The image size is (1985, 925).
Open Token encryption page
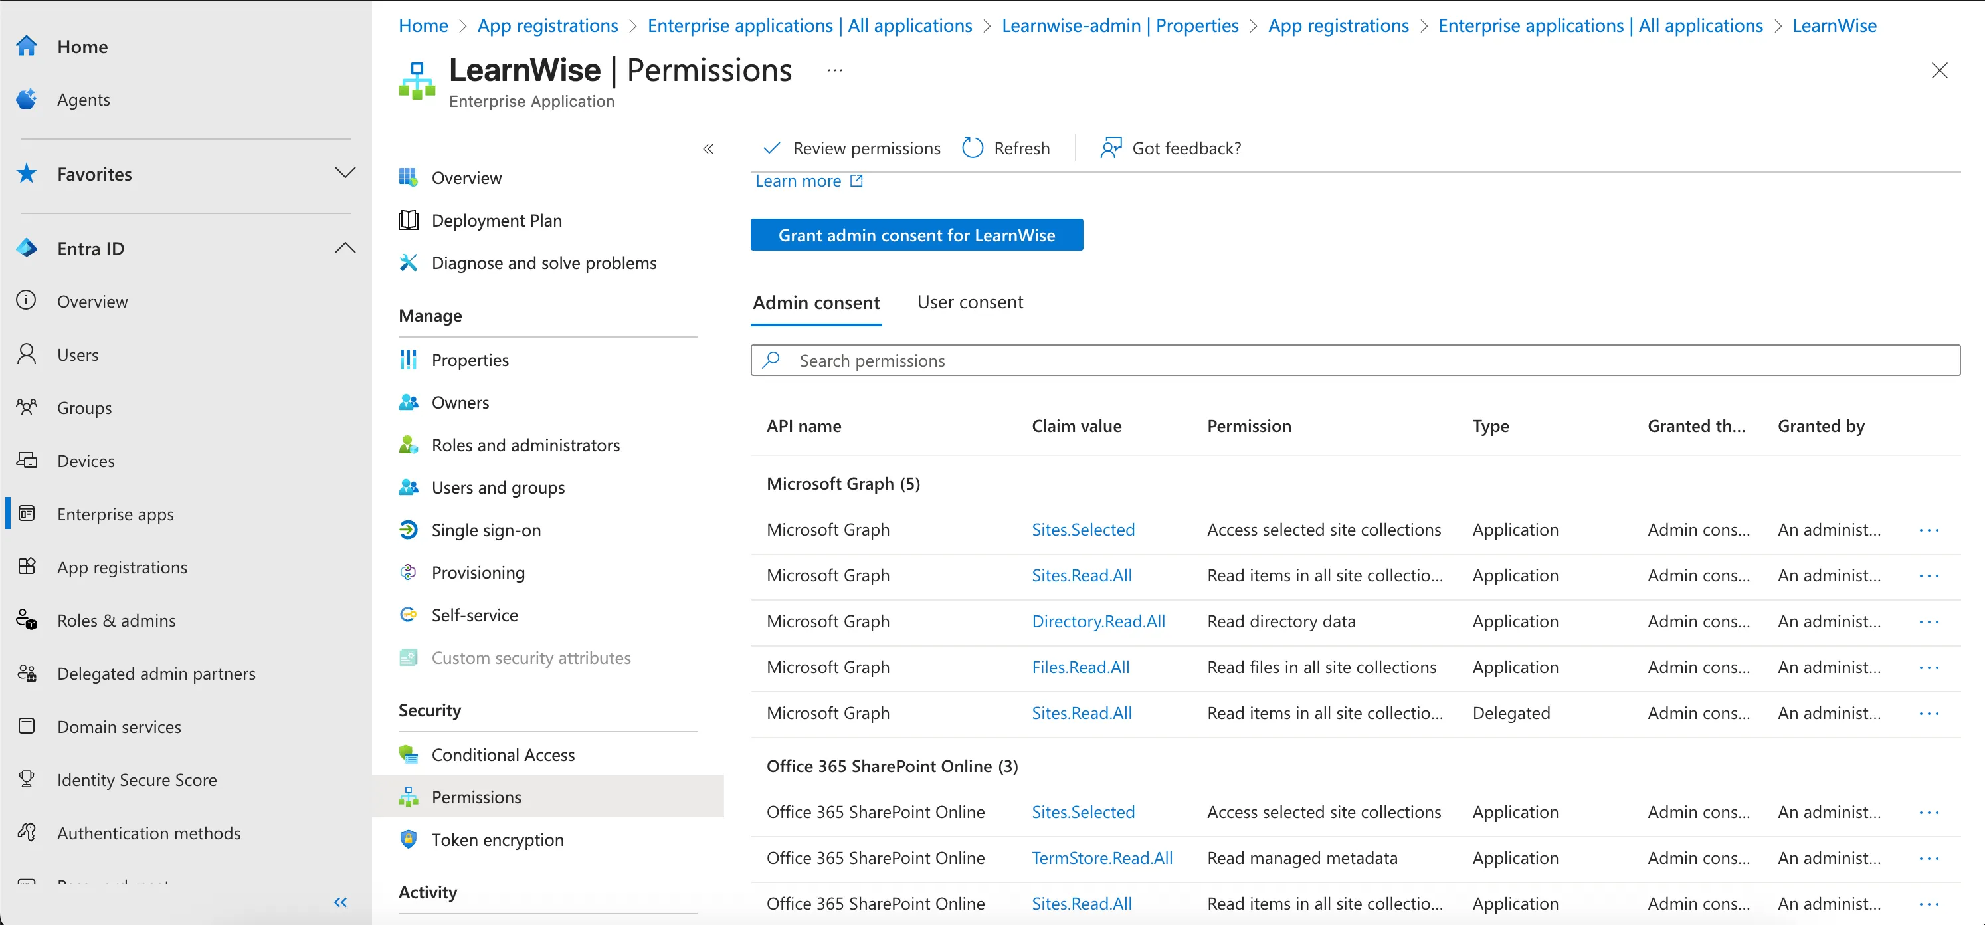497,839
